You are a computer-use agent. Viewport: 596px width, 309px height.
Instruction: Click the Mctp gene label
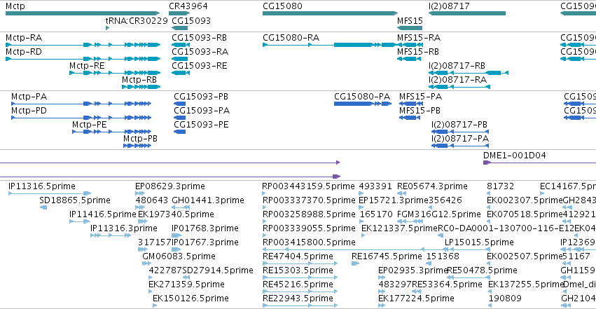click(x=15, y=6)
